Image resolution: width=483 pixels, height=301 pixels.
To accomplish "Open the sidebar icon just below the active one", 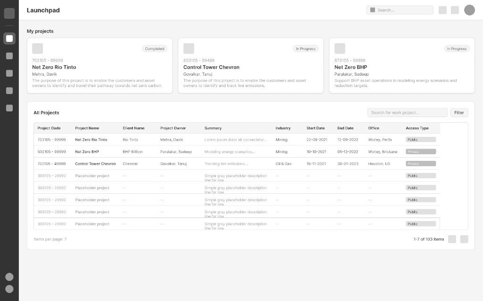I will (x=9, y=56).
